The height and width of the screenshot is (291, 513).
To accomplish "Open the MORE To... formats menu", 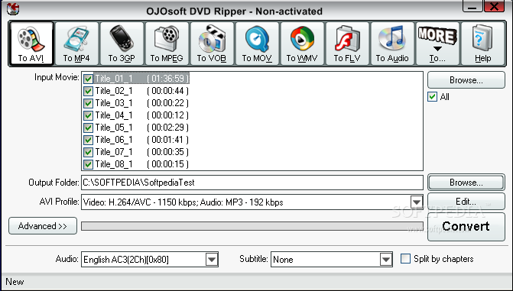I will tap(437, 44).
